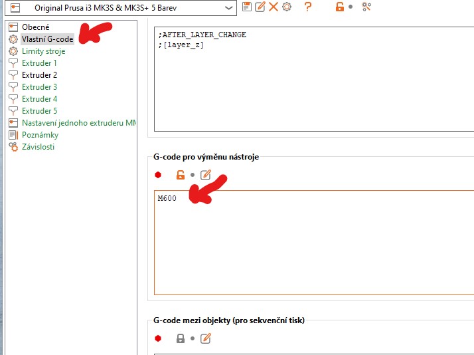Image resolution: width=474 pixels, height=355 pixels.
Task: Click red hexagon in the tool change G-code section
Action: click(x=158, y=176)
